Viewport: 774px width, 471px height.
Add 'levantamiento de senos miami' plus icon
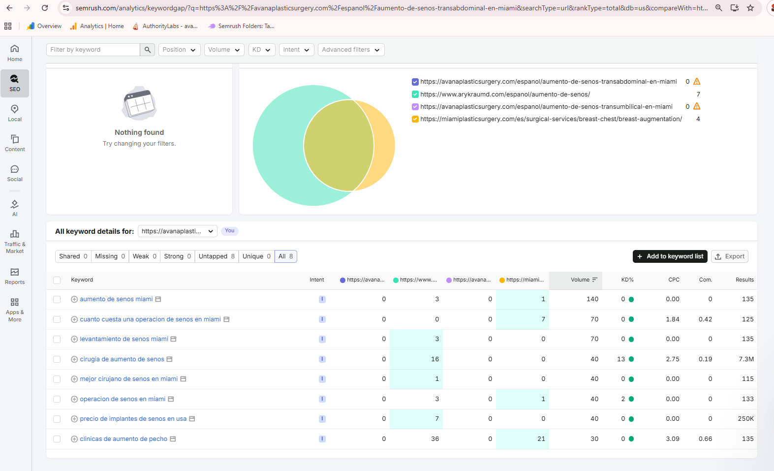[x=74, y=339]
